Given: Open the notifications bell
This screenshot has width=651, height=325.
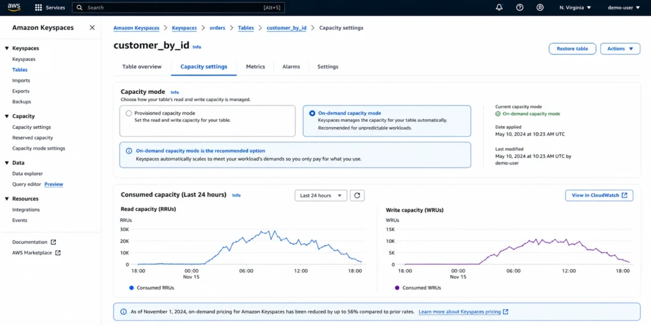Looking at the screenshot, I should [x=499, y=8].
